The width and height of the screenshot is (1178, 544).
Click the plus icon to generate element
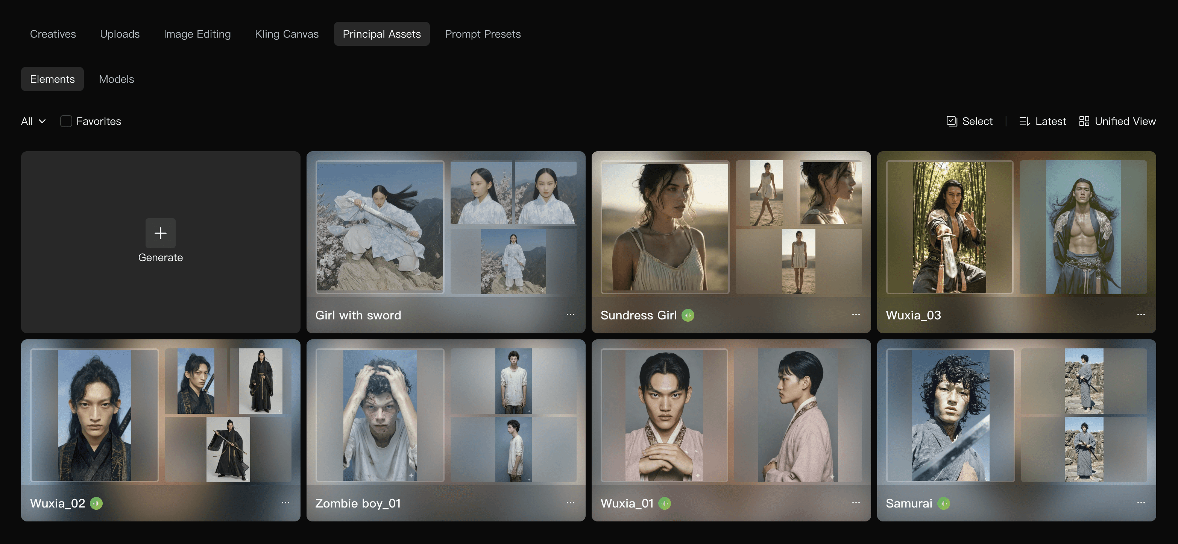click(x=161, y=233)
